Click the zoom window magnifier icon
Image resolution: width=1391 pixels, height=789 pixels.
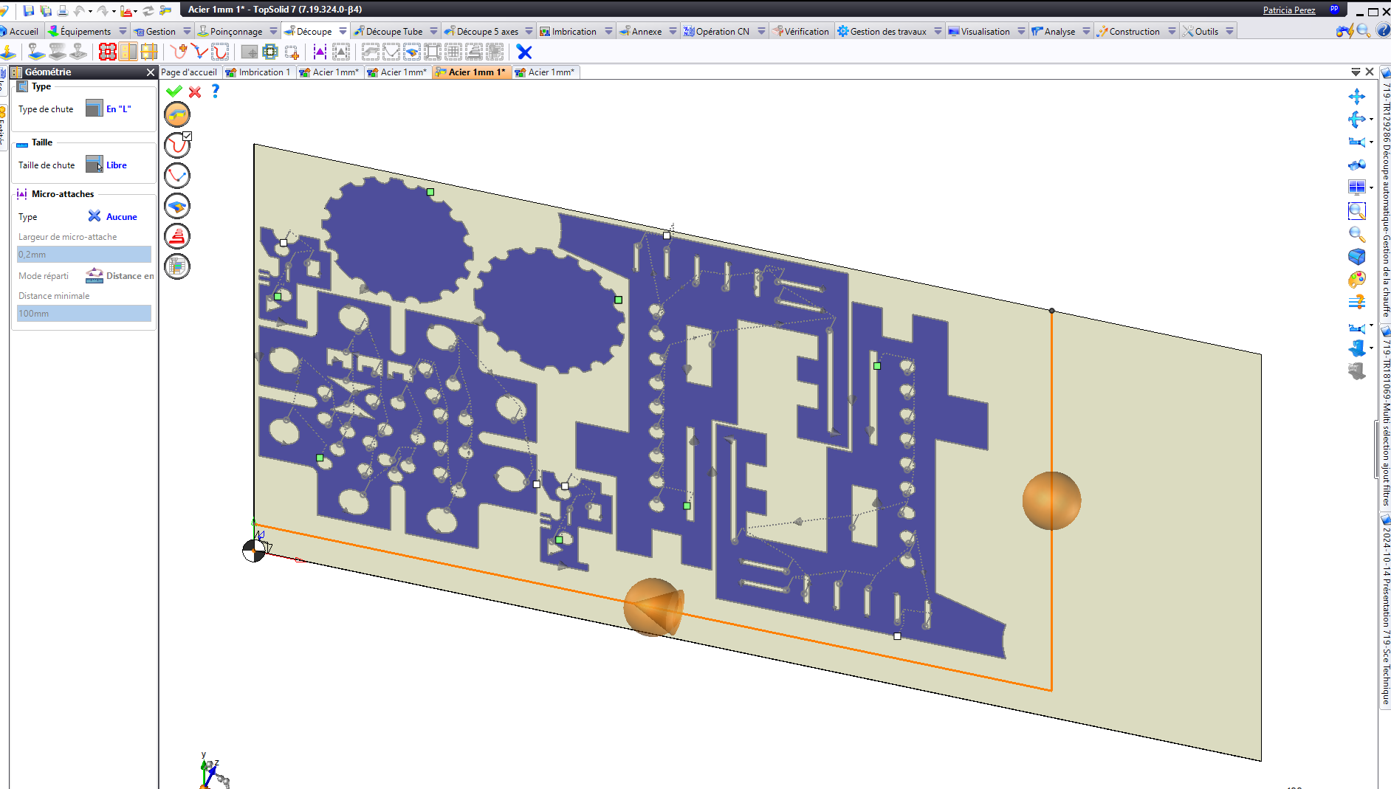tap(1356, 211)
